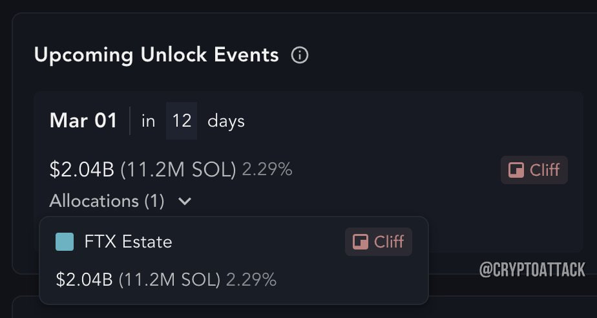Click the Mar 01 unlock date
This screenshot has width=597, height=318.
tap(83, 121)
